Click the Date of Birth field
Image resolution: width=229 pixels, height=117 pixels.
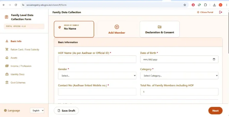pyautogui.click(x=179, y=59)
